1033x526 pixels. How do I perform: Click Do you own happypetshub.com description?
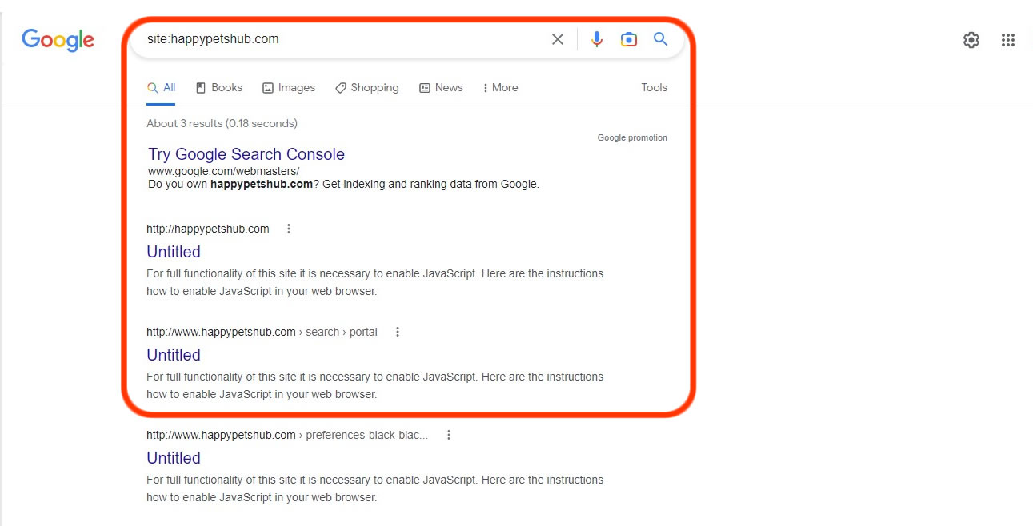point(344,184)
